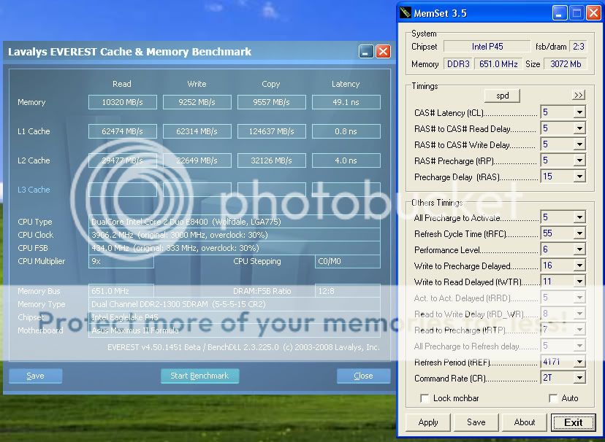Exit the MemSet application
The width and height of the screenshot is (605, 442).
tap(573, 422)
